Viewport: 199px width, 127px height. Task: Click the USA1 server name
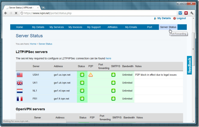click(x=36, y=75)
